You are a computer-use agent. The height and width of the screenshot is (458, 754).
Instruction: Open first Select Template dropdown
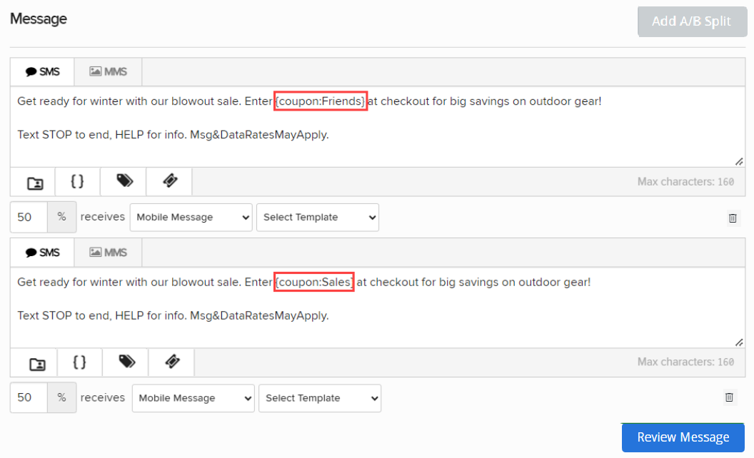(317, 217)
